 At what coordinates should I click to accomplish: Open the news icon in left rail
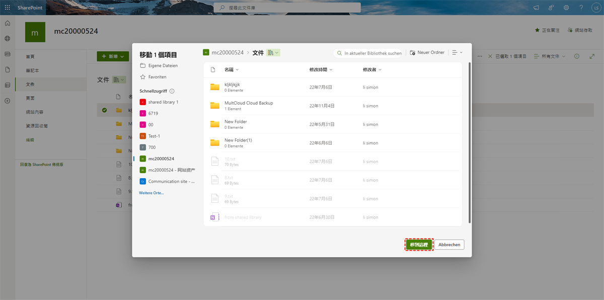pos(7,54)
